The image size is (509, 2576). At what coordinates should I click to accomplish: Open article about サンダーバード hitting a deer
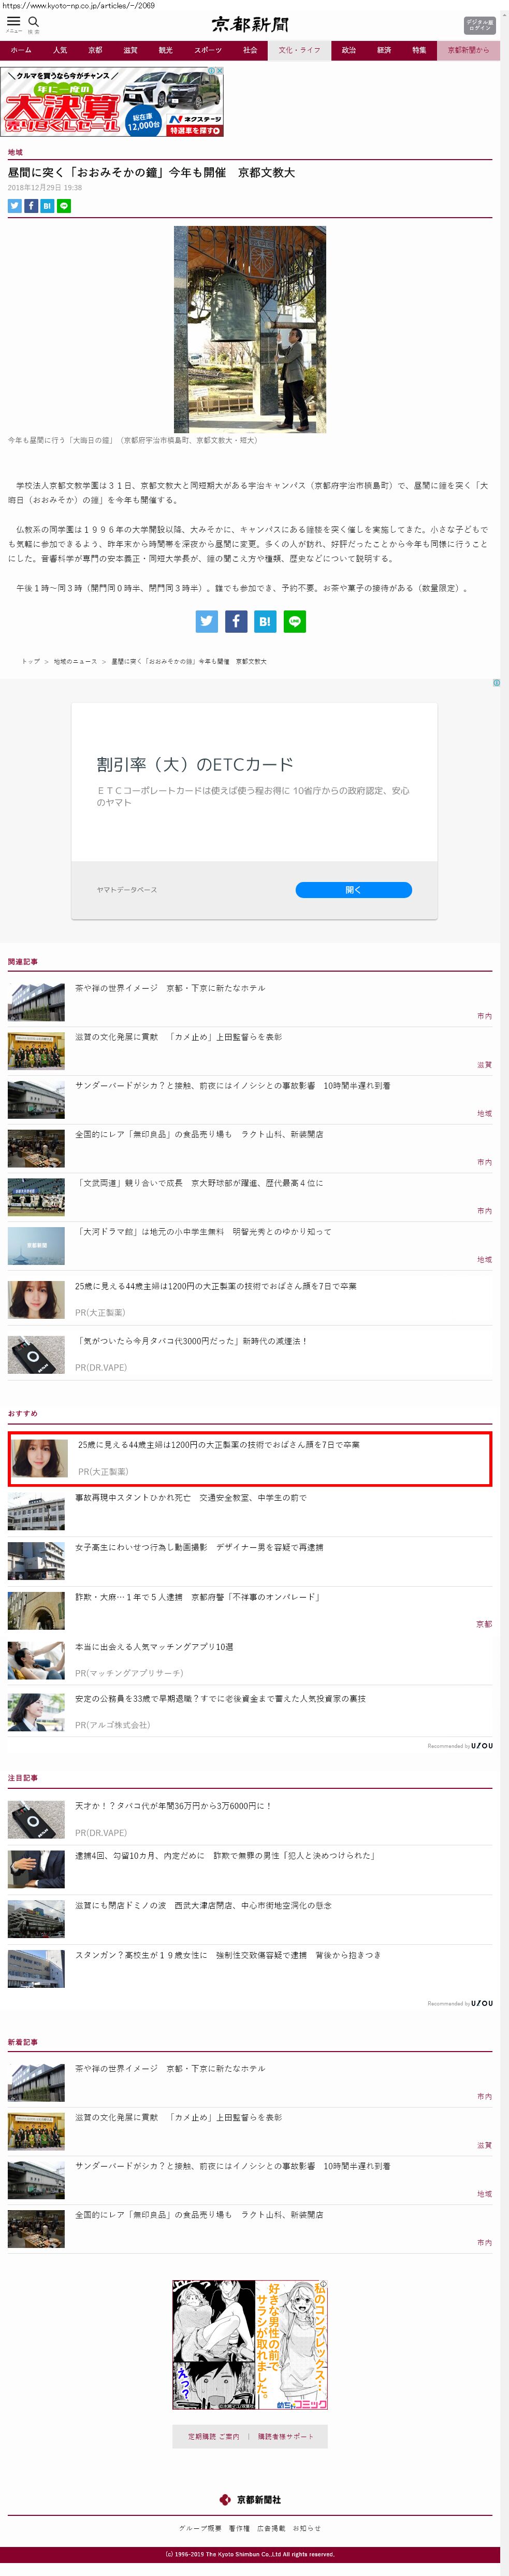click(232, 1085)
